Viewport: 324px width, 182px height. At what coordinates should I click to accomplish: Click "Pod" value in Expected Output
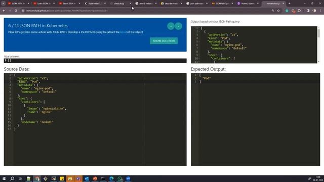point(207,78)
